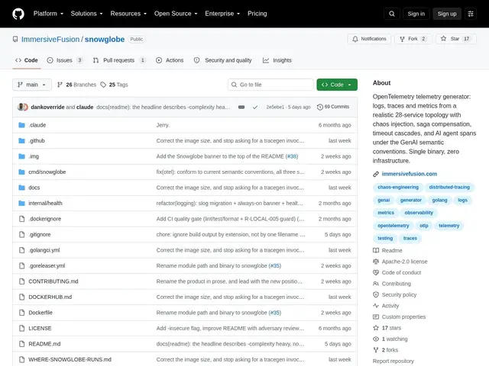Switch to the Pull requests tab

(x=119, y=60)
